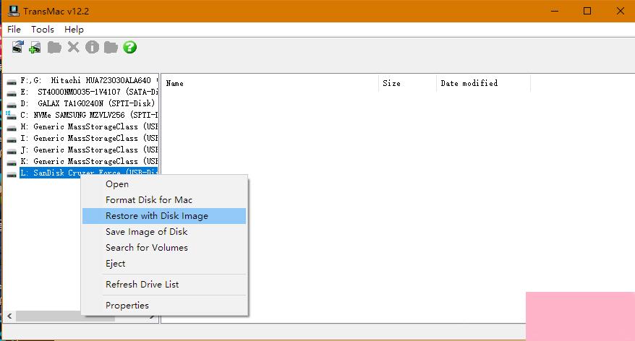Choose Refresh Drive List
Image resolution: width=635 pixels, height=341 pixels.
(x=164, y=285)
